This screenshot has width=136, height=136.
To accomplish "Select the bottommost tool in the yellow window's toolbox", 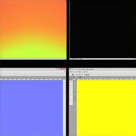I will coord(71,104).
